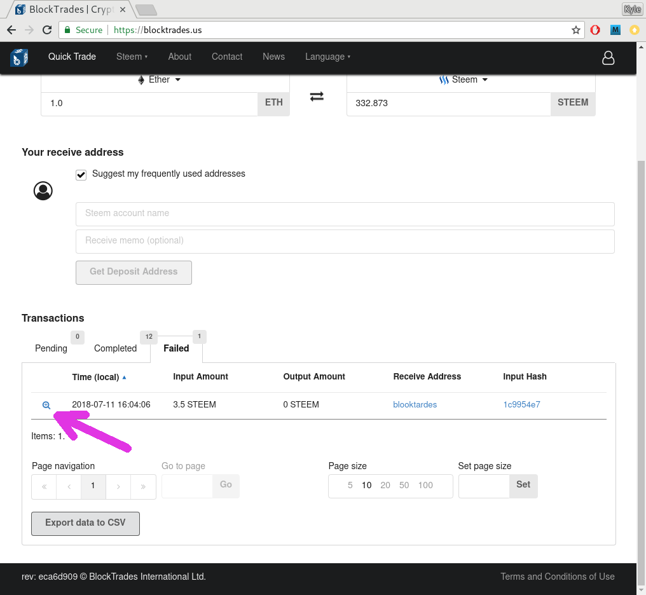The image size is (646, 595).
Task: Open the News page
Action: (273, 57)
